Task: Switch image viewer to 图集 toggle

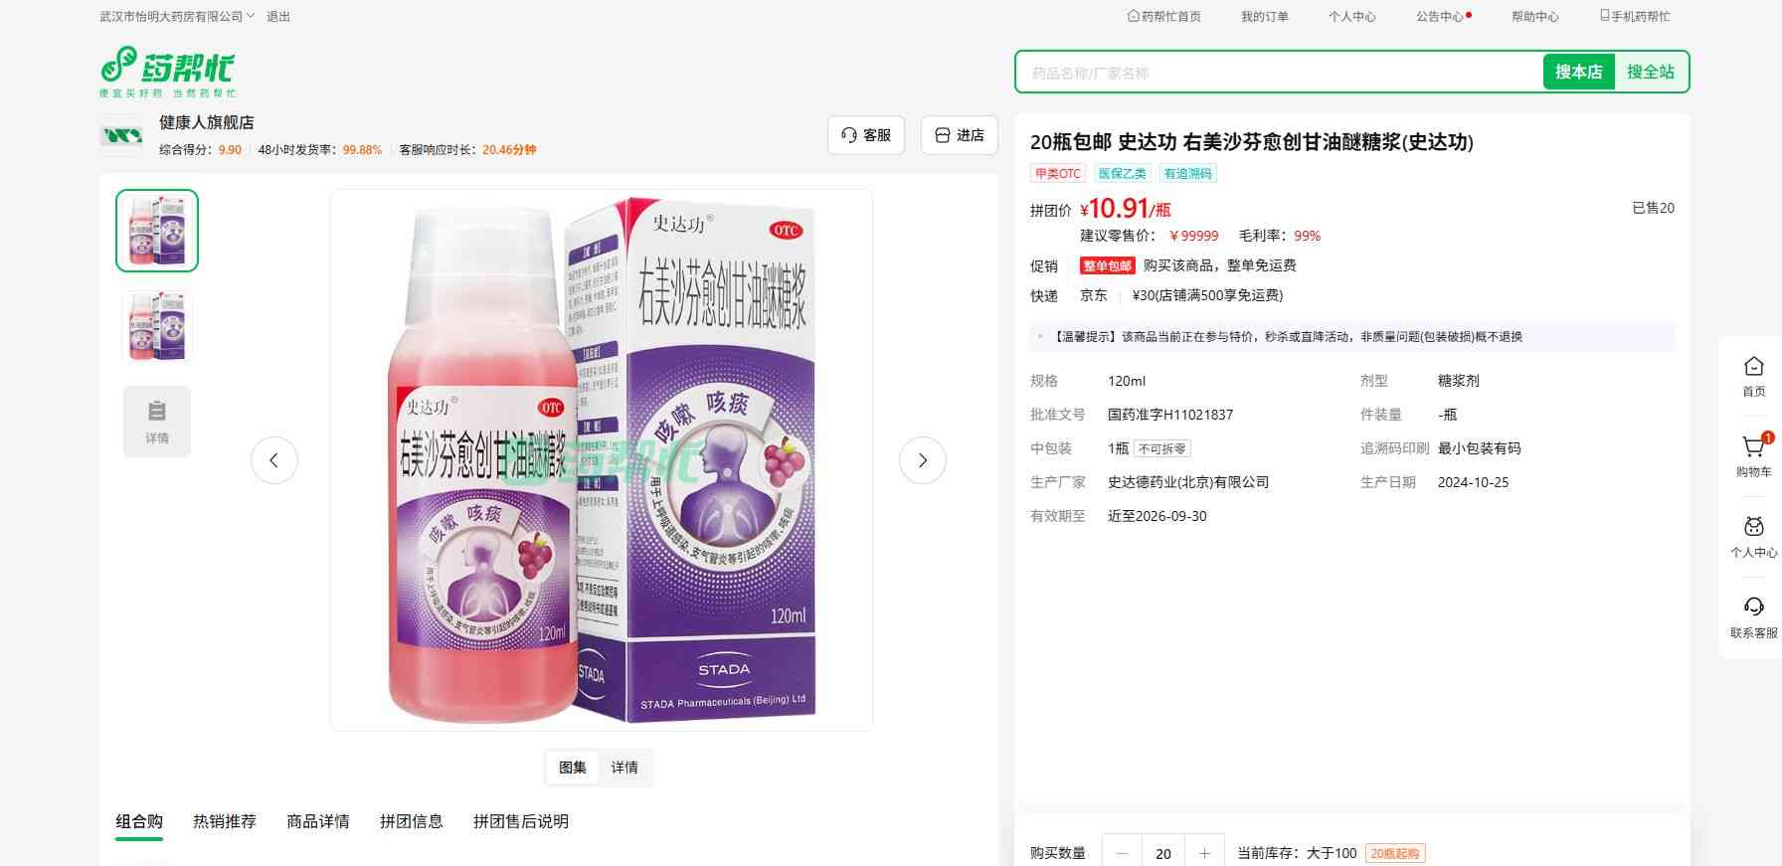Action: point(573,768)
